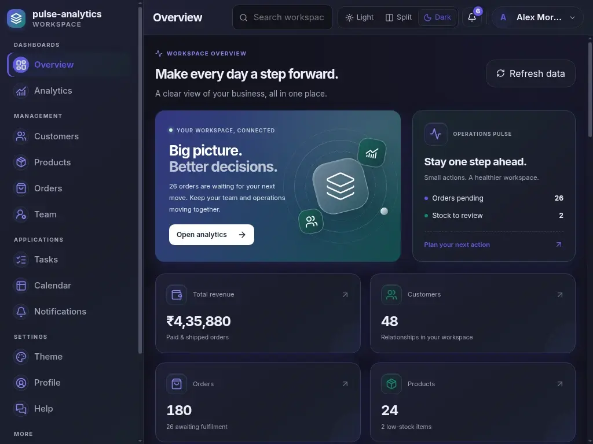Click the Products card cube icon
This screenshot has height=444, width=593.
pos(391,384)
